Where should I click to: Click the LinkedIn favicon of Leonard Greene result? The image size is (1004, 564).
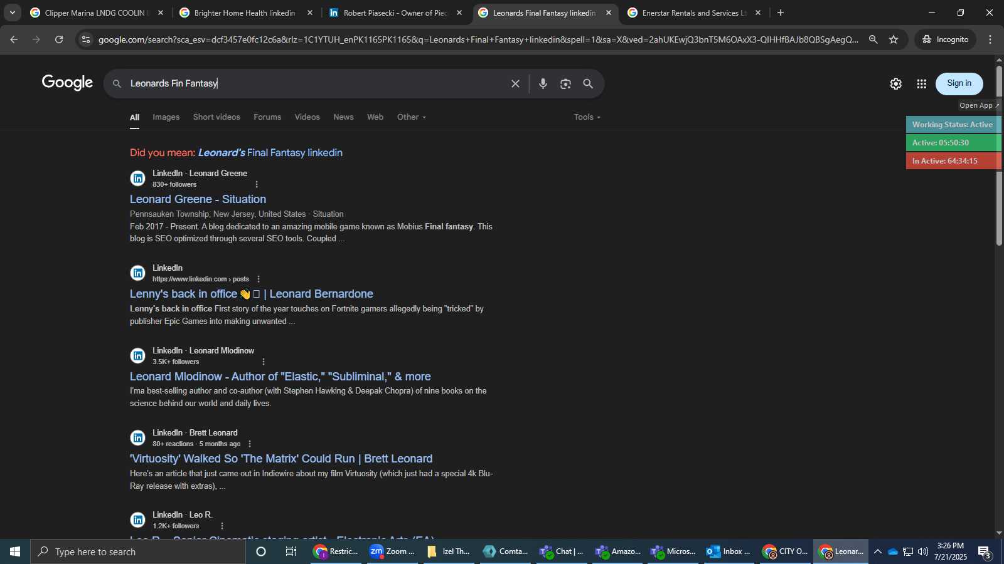[137, 179]
